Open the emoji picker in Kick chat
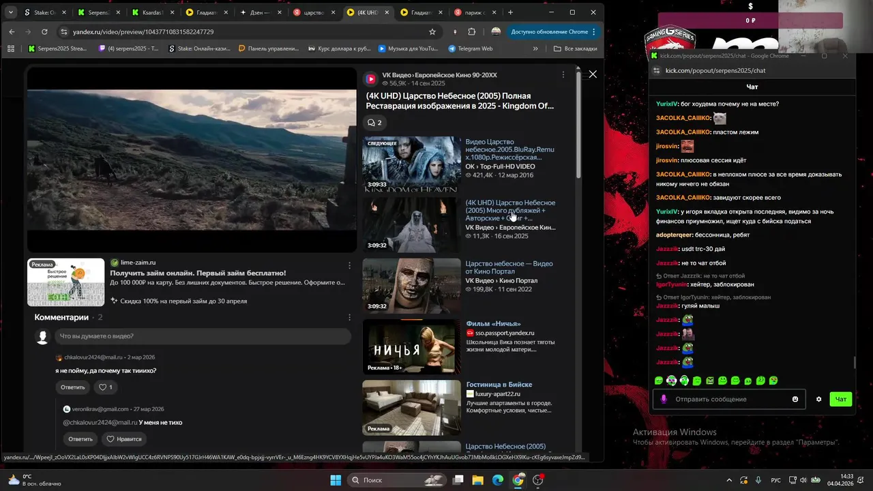The width and height of the screenshot is (873, 491). (795, 399)
